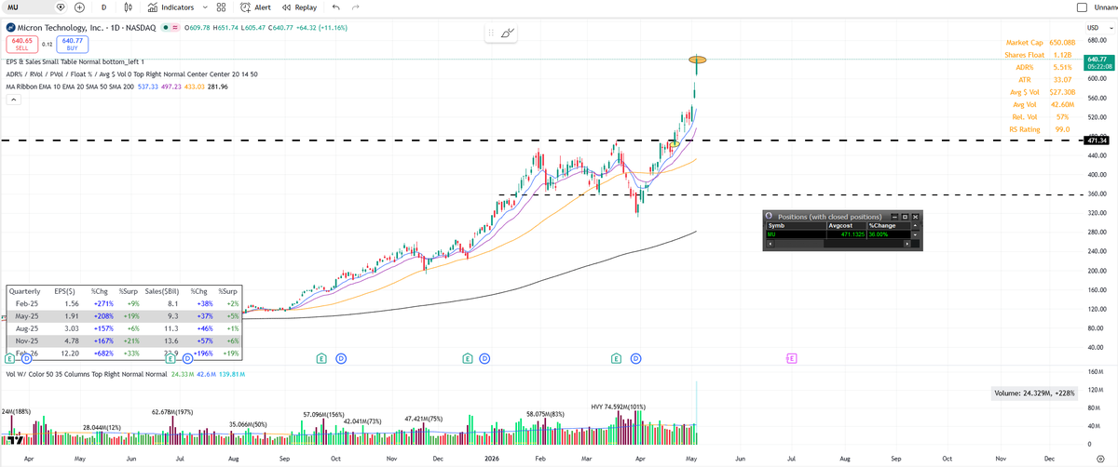Open the MU symbol search box
Image resolution: width=1118 pixels, height=467 pixels.
coord(26,7)
